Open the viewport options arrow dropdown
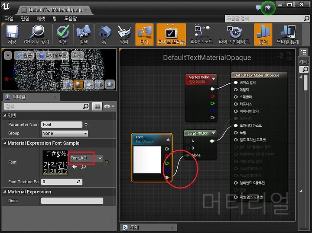312x233 pixels. click(8, 55)
